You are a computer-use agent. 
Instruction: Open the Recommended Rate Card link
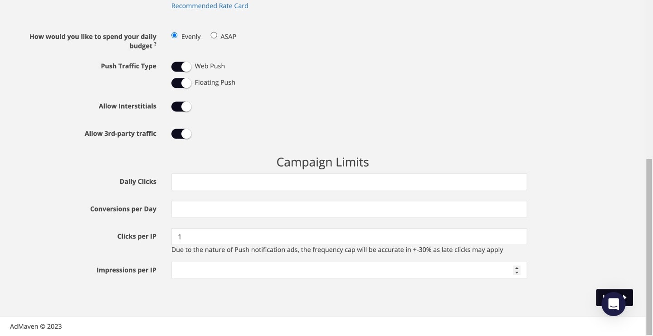[210, 5]
